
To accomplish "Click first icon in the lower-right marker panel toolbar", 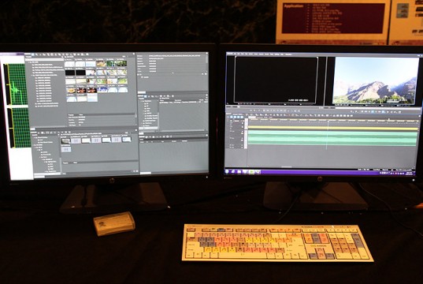I will [147, 137].
